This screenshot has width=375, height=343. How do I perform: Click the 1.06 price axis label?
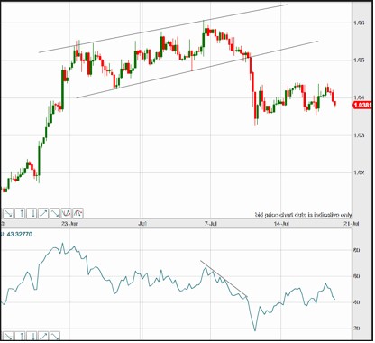(360, 23)
